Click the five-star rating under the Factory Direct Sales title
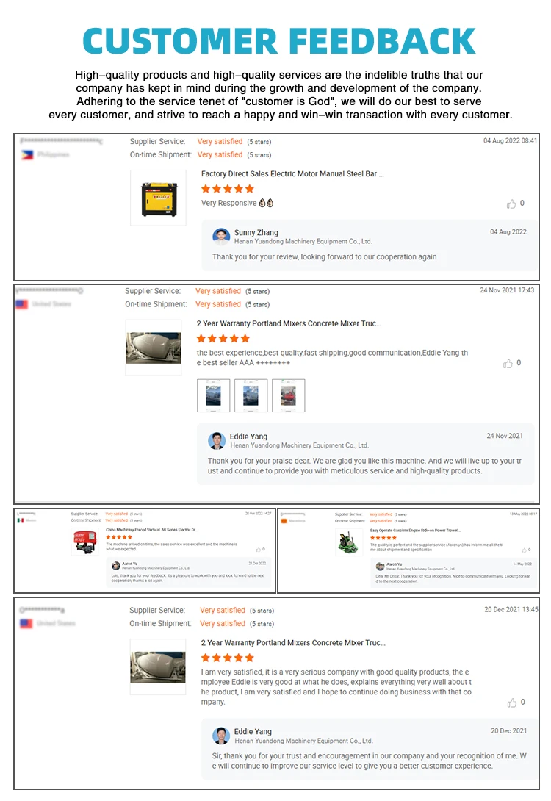Screen dimensions: 551x801 pyautogui.click(x=227, y=189)
